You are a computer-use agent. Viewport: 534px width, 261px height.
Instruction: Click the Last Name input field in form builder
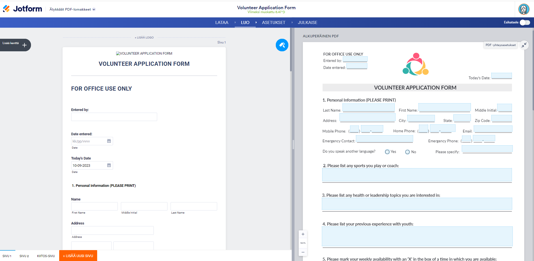pos(194,206)
